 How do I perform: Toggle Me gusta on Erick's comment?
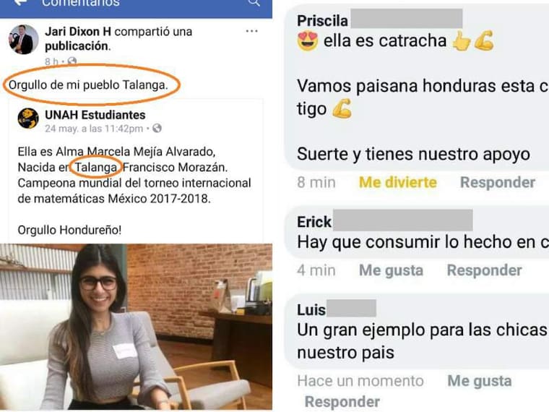(391, 270)
